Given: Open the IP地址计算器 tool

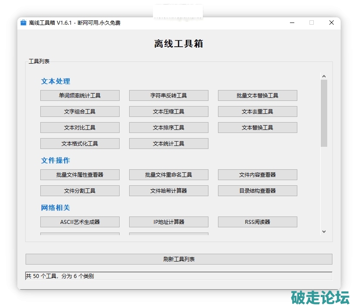Looking at the screenshot, I should (169, 222).
